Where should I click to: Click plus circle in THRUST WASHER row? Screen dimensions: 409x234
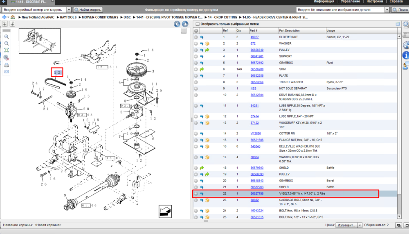coord(196,82)
